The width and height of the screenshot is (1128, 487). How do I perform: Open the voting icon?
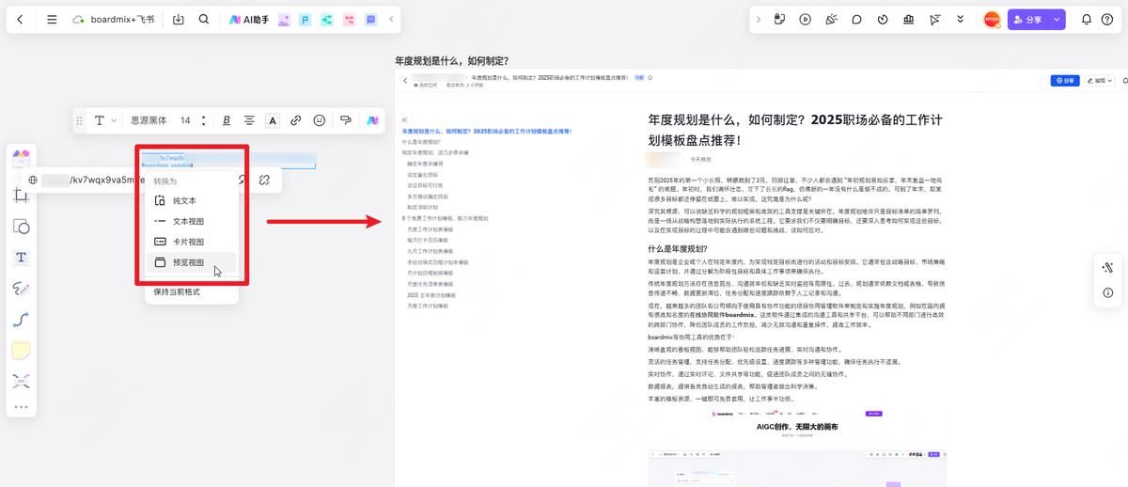(908, 19)
